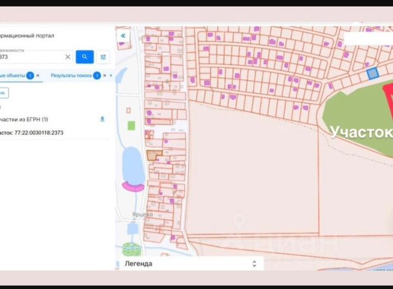Download the 'частки из ЕГРН (1)' list

pyautogui.click(x=103, y=119)
